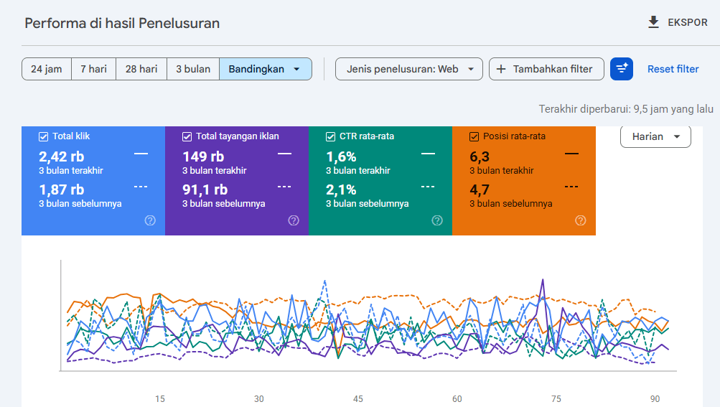Click the 90 label on chart axis
Screen dimensions: 720x407
click(655, 398)
